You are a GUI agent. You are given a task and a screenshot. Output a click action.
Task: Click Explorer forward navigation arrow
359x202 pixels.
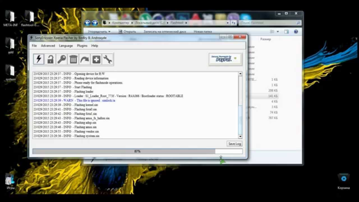(95, 23)
